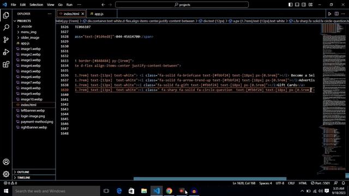Switch to the app.js editor tab
349x196 pixels.
point(99,14)
